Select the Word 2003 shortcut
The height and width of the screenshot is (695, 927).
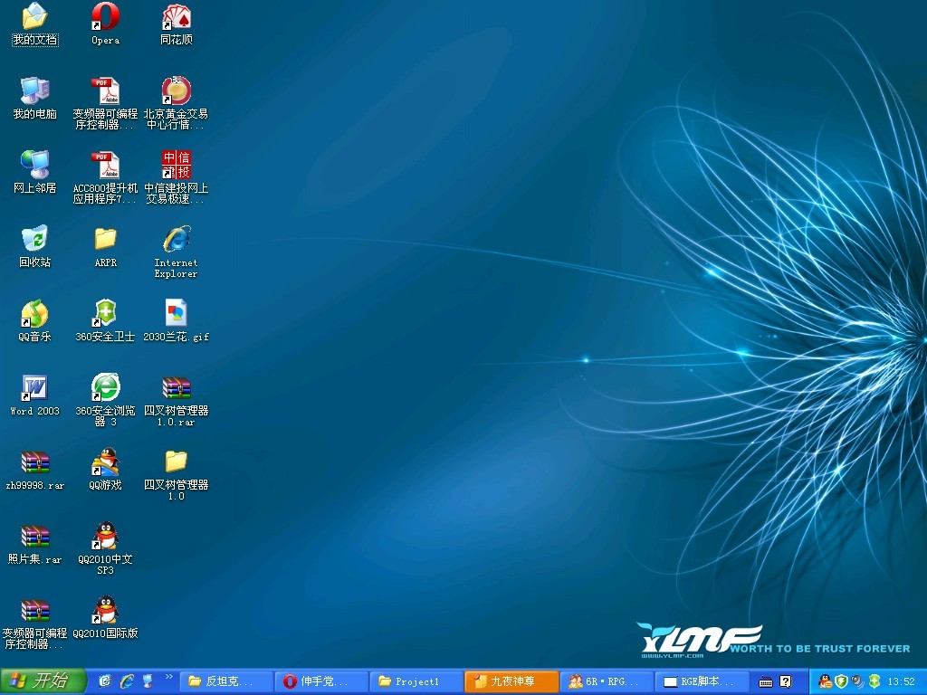pos(34,395)
